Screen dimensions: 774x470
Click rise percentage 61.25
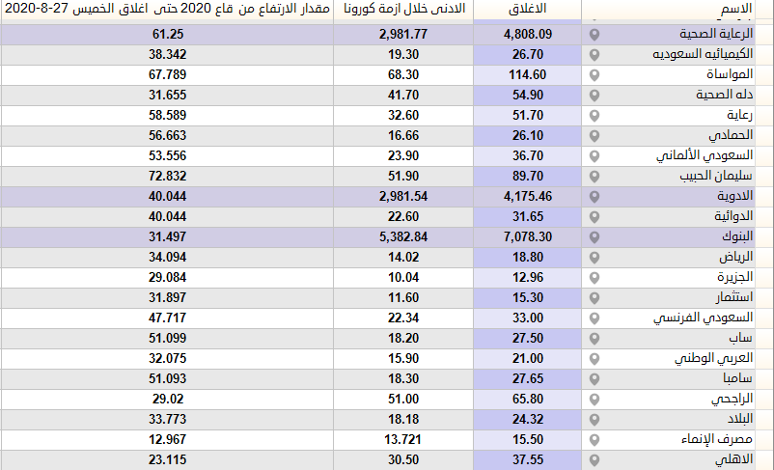[168, 34]
